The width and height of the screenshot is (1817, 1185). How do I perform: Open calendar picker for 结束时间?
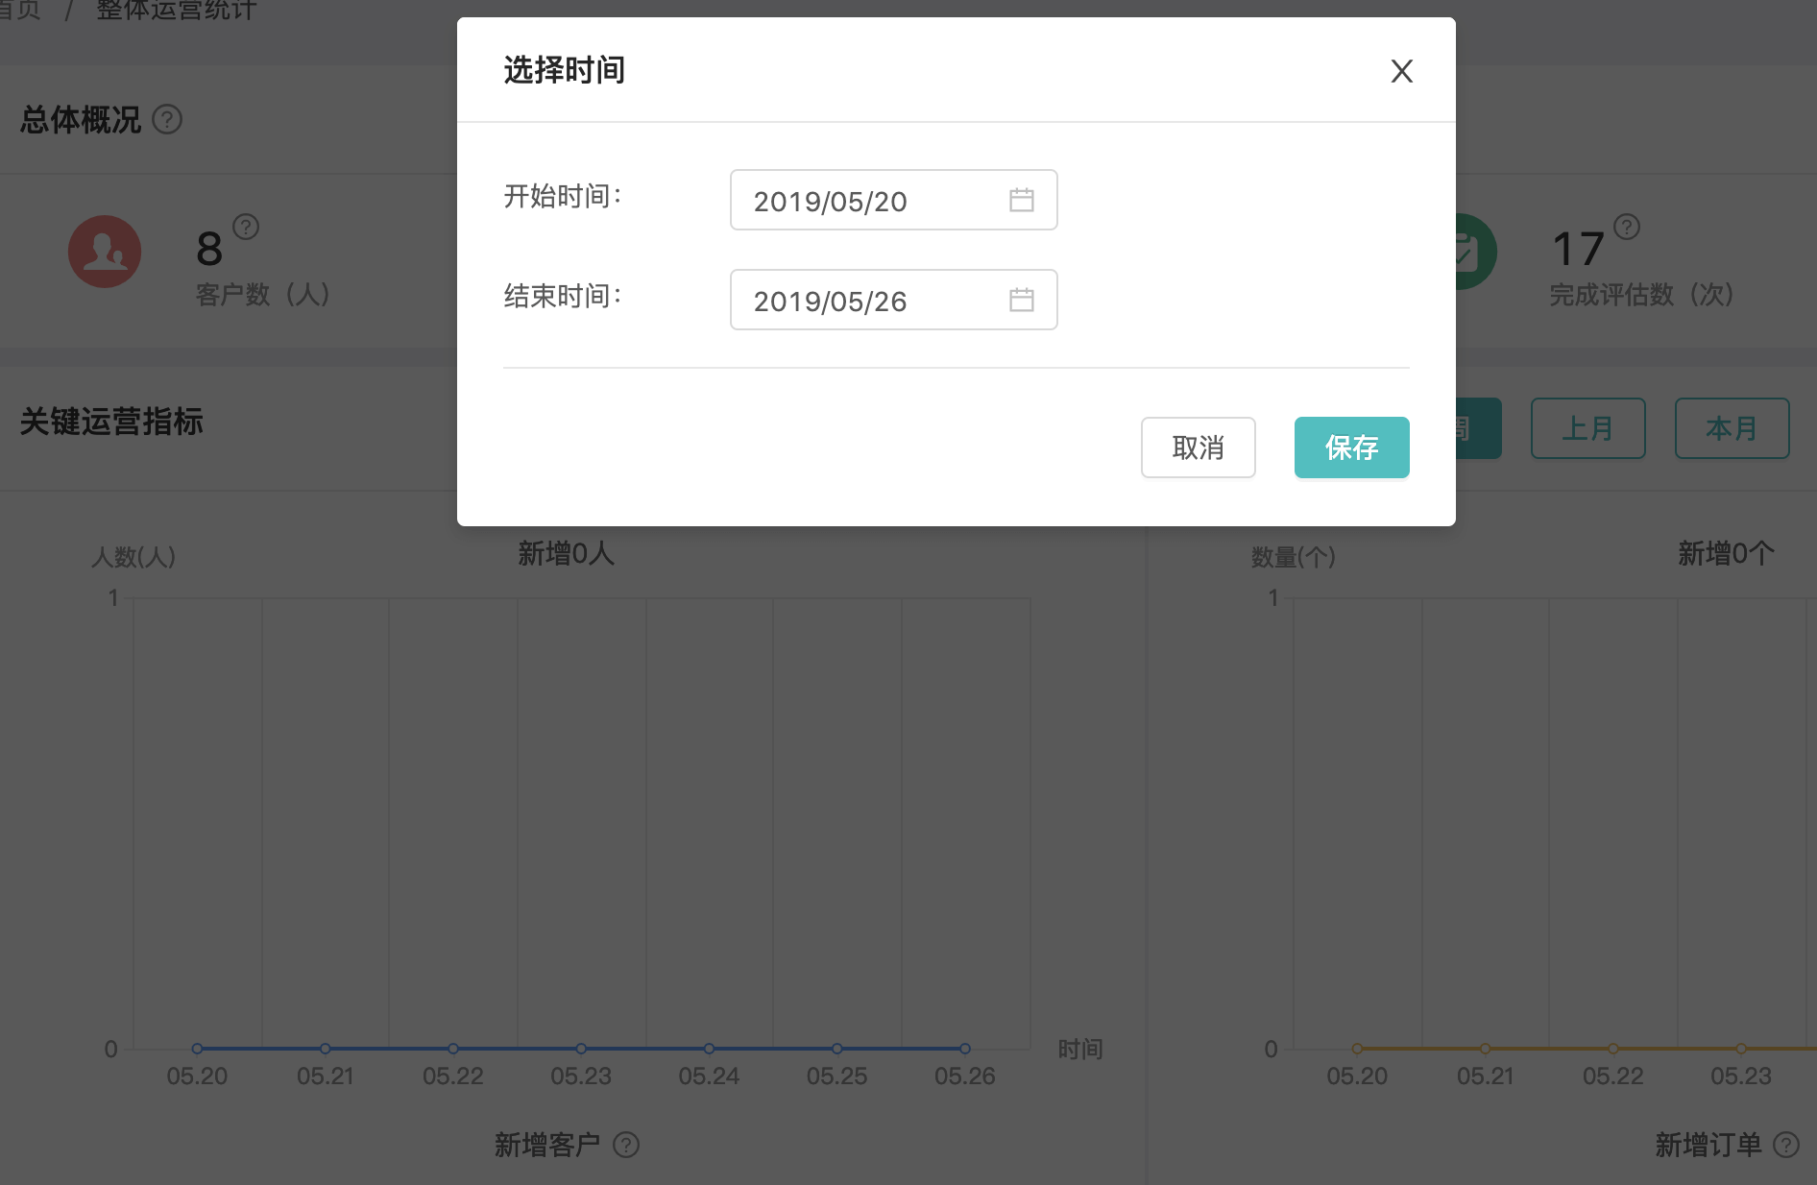pyautogui.click(x=1021, y=300)
